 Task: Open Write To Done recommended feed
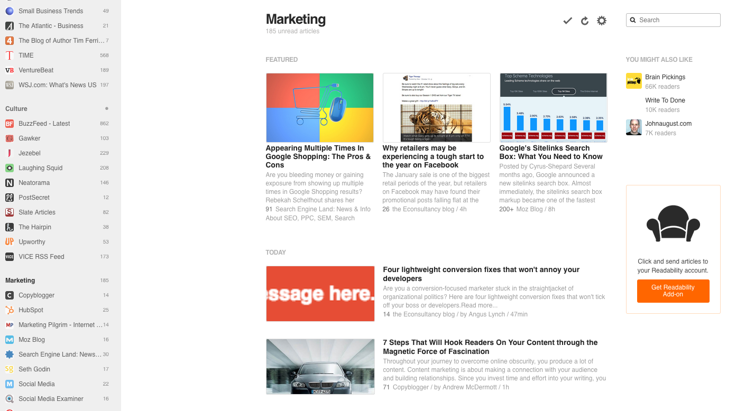[665, 100]
